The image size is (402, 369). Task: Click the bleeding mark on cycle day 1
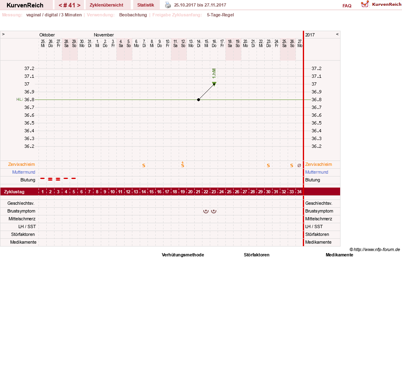(43, 178)
